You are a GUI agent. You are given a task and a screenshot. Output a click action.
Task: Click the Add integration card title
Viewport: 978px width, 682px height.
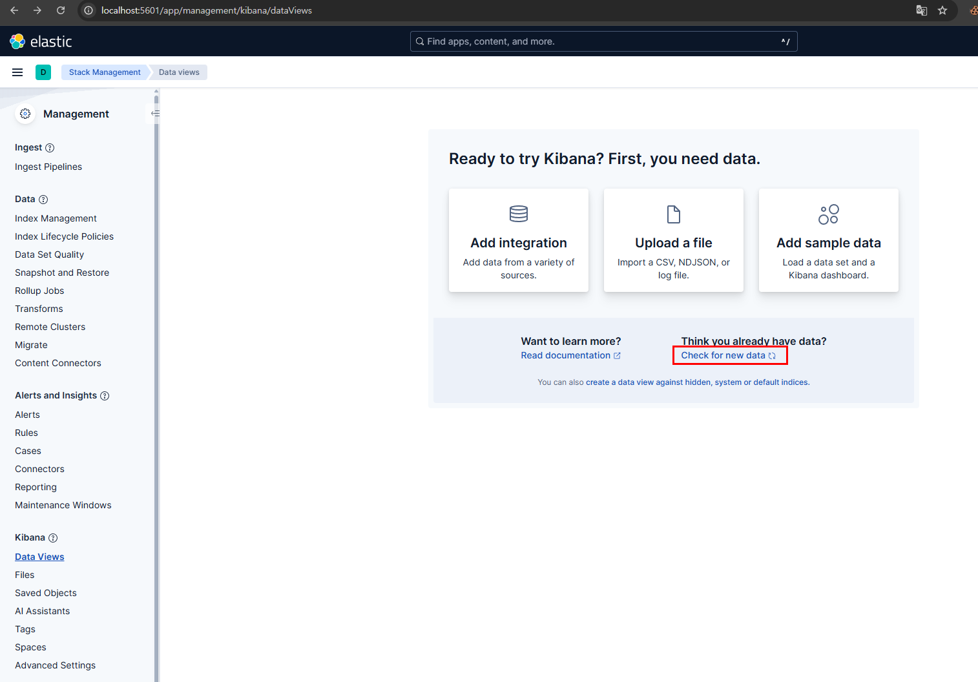[519, 243]
